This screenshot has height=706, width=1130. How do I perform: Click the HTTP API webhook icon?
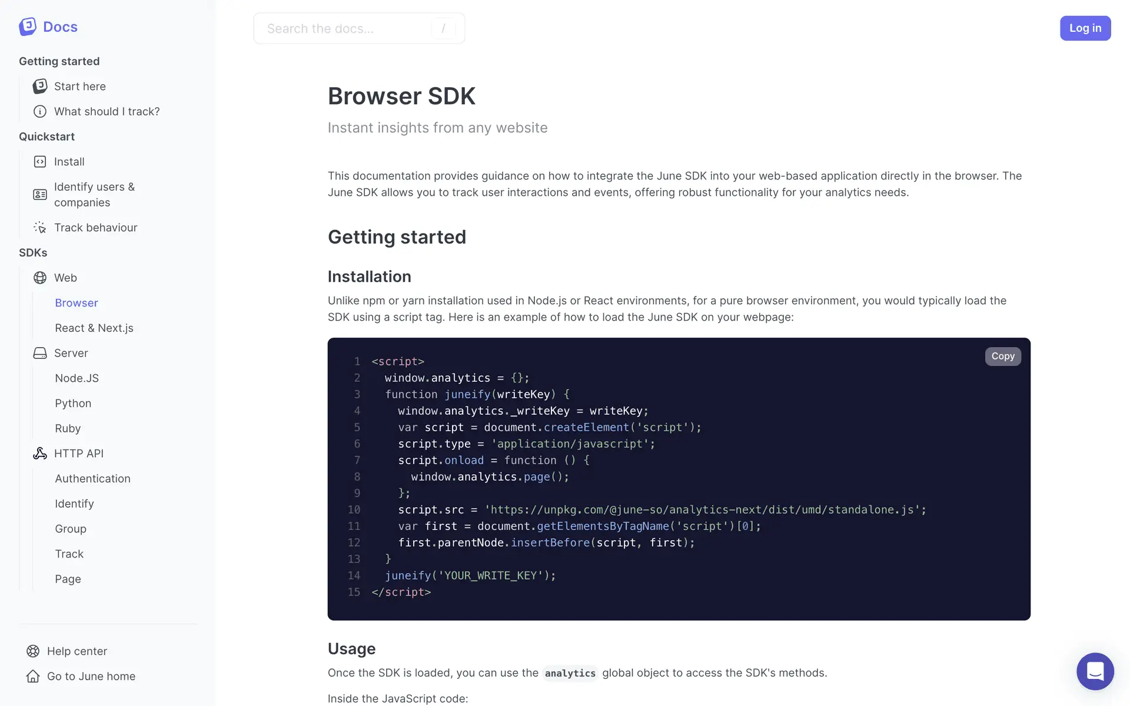[40, 454]
